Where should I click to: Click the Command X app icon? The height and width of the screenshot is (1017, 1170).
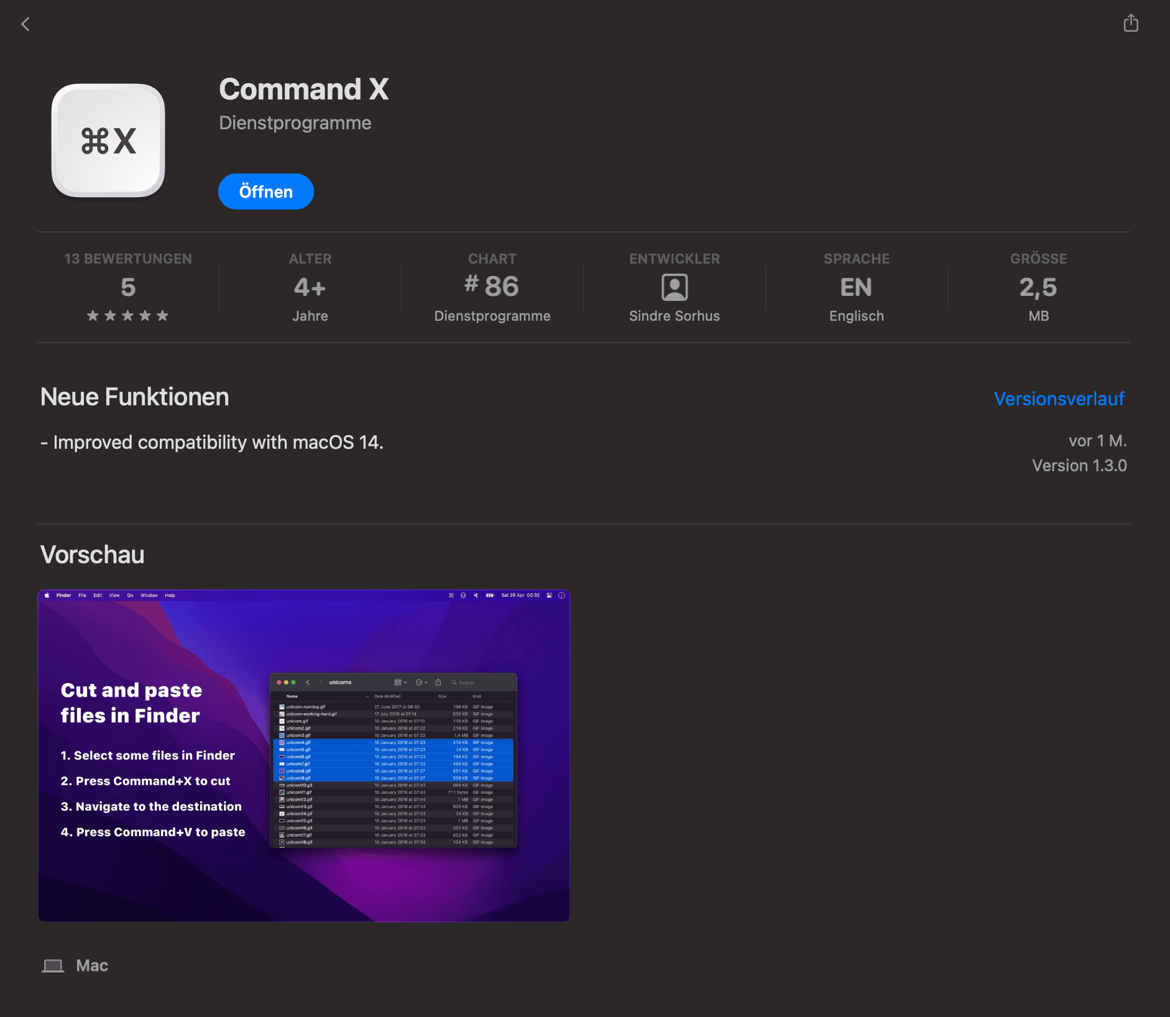point(108,141)
